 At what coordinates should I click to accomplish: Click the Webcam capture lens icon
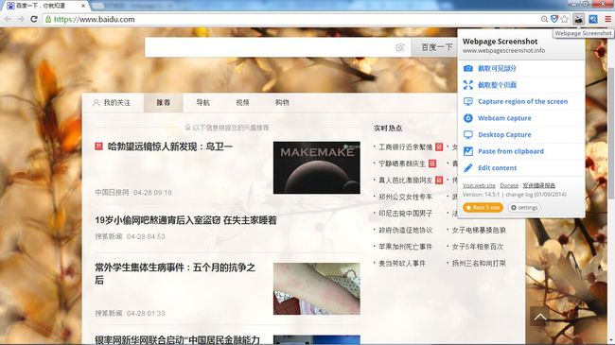tap(468, 118)
